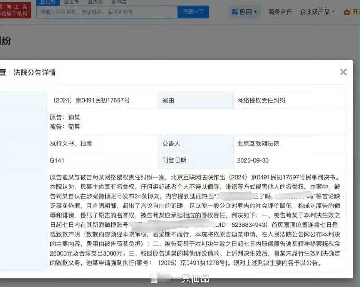Viewport: 360px width, 287px height.
Task: Switch to the 查风险 tab
Action: click(119, 2)
